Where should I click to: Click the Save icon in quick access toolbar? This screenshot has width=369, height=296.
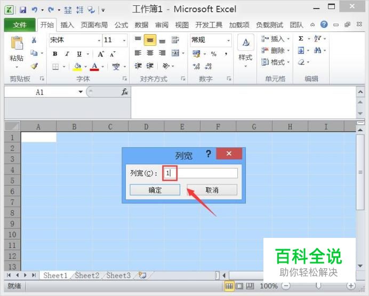pyautogui.click(x=22, y=10)
